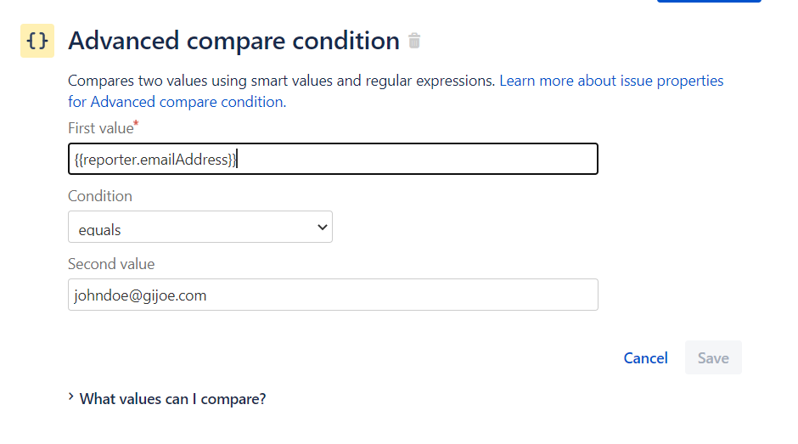Click the Condition dropdown arrow chevron
Screen dimensions: 798x444
[x=322, y=227]
